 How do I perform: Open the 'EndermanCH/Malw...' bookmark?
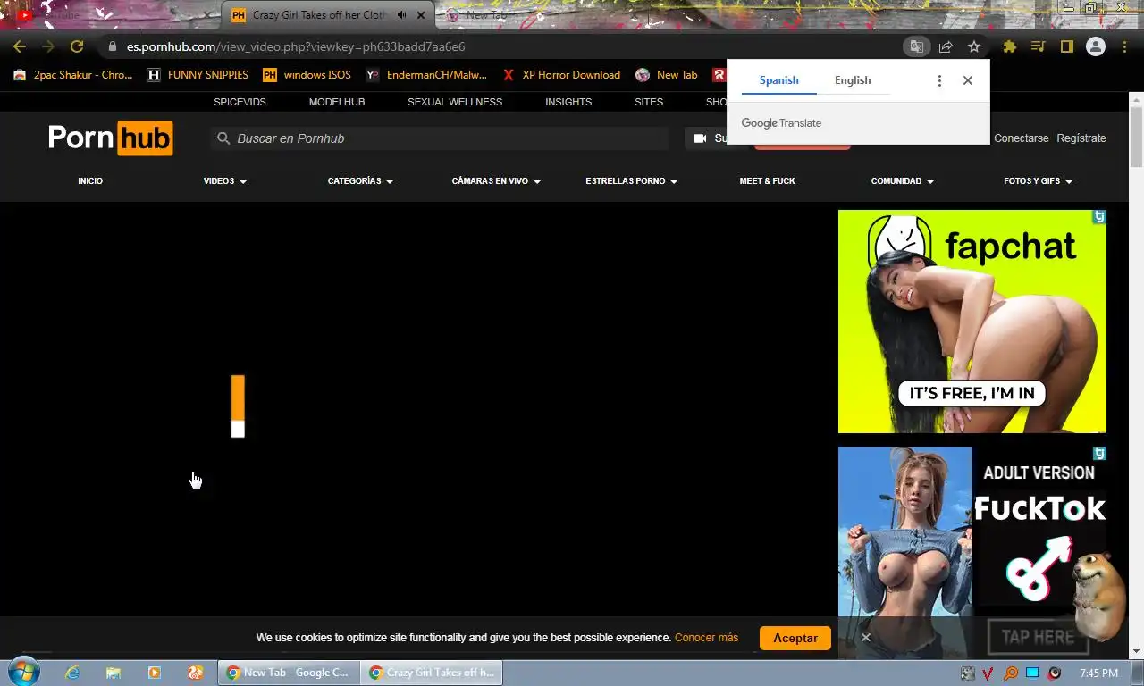coord(426,75)
